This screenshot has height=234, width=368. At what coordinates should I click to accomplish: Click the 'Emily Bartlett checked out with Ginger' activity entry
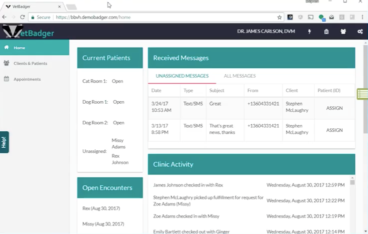(x=191, y=231)
